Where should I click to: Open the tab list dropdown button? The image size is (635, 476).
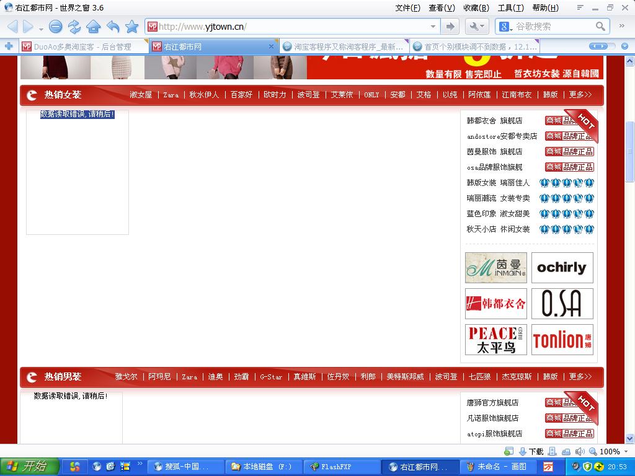pyautogui.click(x=624, y=46)
